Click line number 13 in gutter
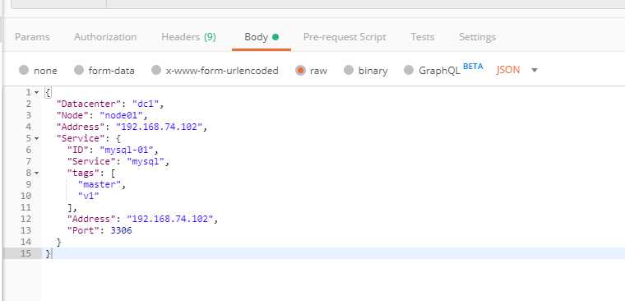This screenshot has height=301, width=625. (x=25, y=231)
